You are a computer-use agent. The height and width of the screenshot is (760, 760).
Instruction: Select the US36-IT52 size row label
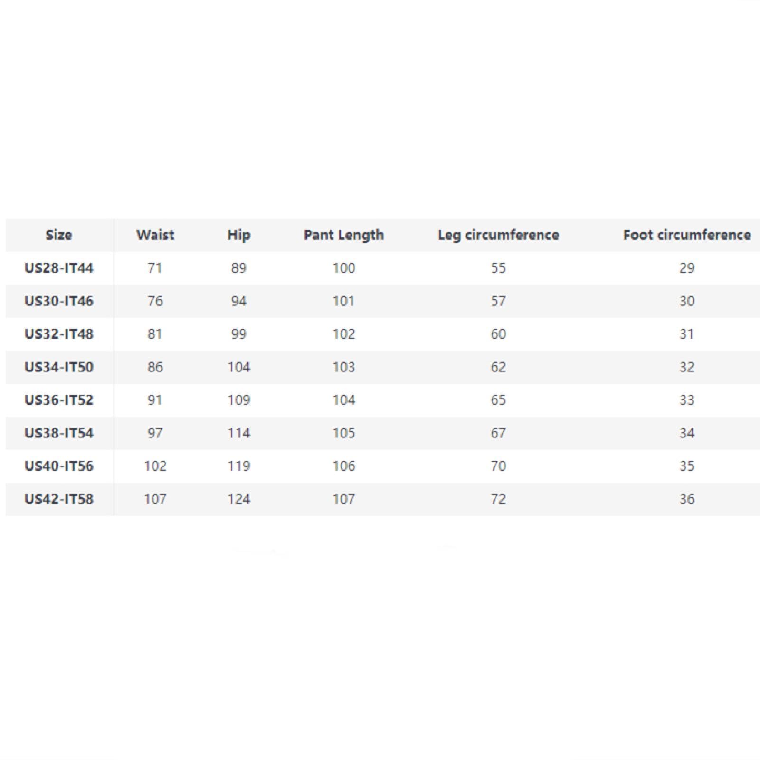(x=59, y=400)
